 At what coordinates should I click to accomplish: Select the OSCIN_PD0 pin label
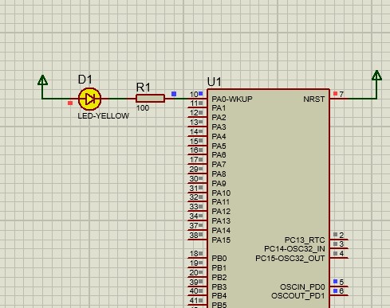302,287
